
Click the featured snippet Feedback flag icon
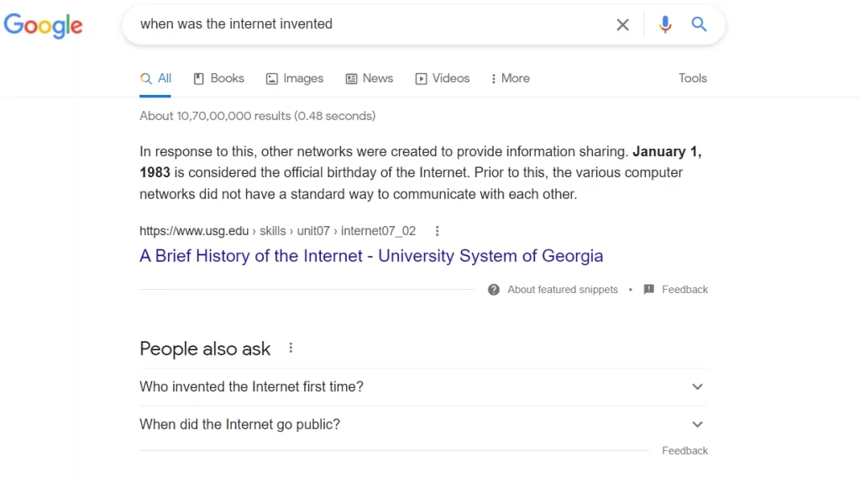649,289
